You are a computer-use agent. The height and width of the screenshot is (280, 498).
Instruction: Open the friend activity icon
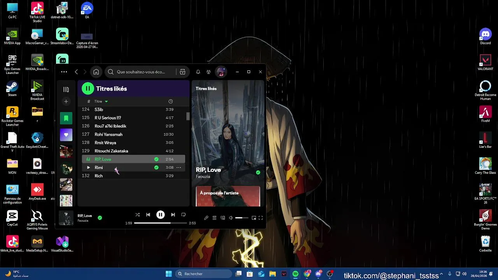point(209,72)
